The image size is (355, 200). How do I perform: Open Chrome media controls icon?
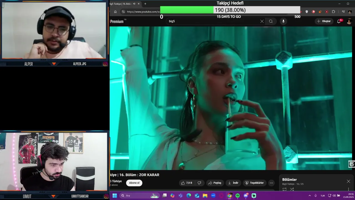pos(343,12)
